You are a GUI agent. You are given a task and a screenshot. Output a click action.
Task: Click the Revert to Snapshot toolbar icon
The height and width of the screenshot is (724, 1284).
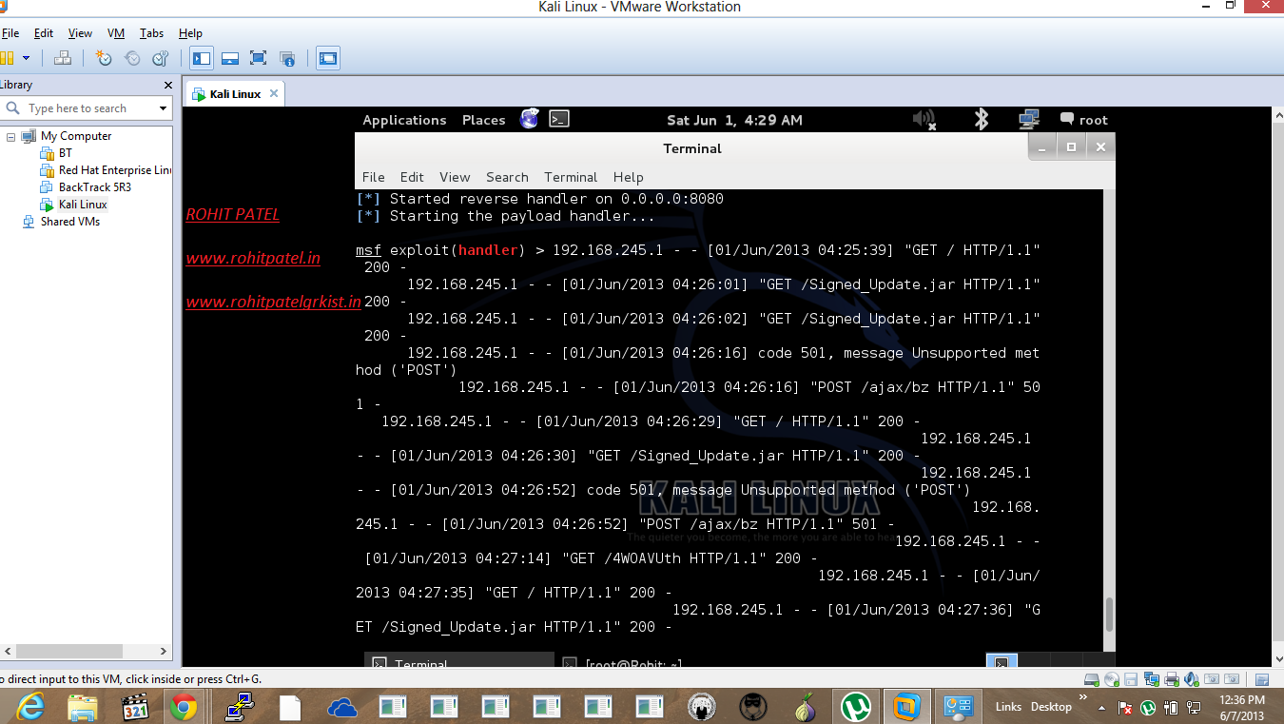[132, 58]
